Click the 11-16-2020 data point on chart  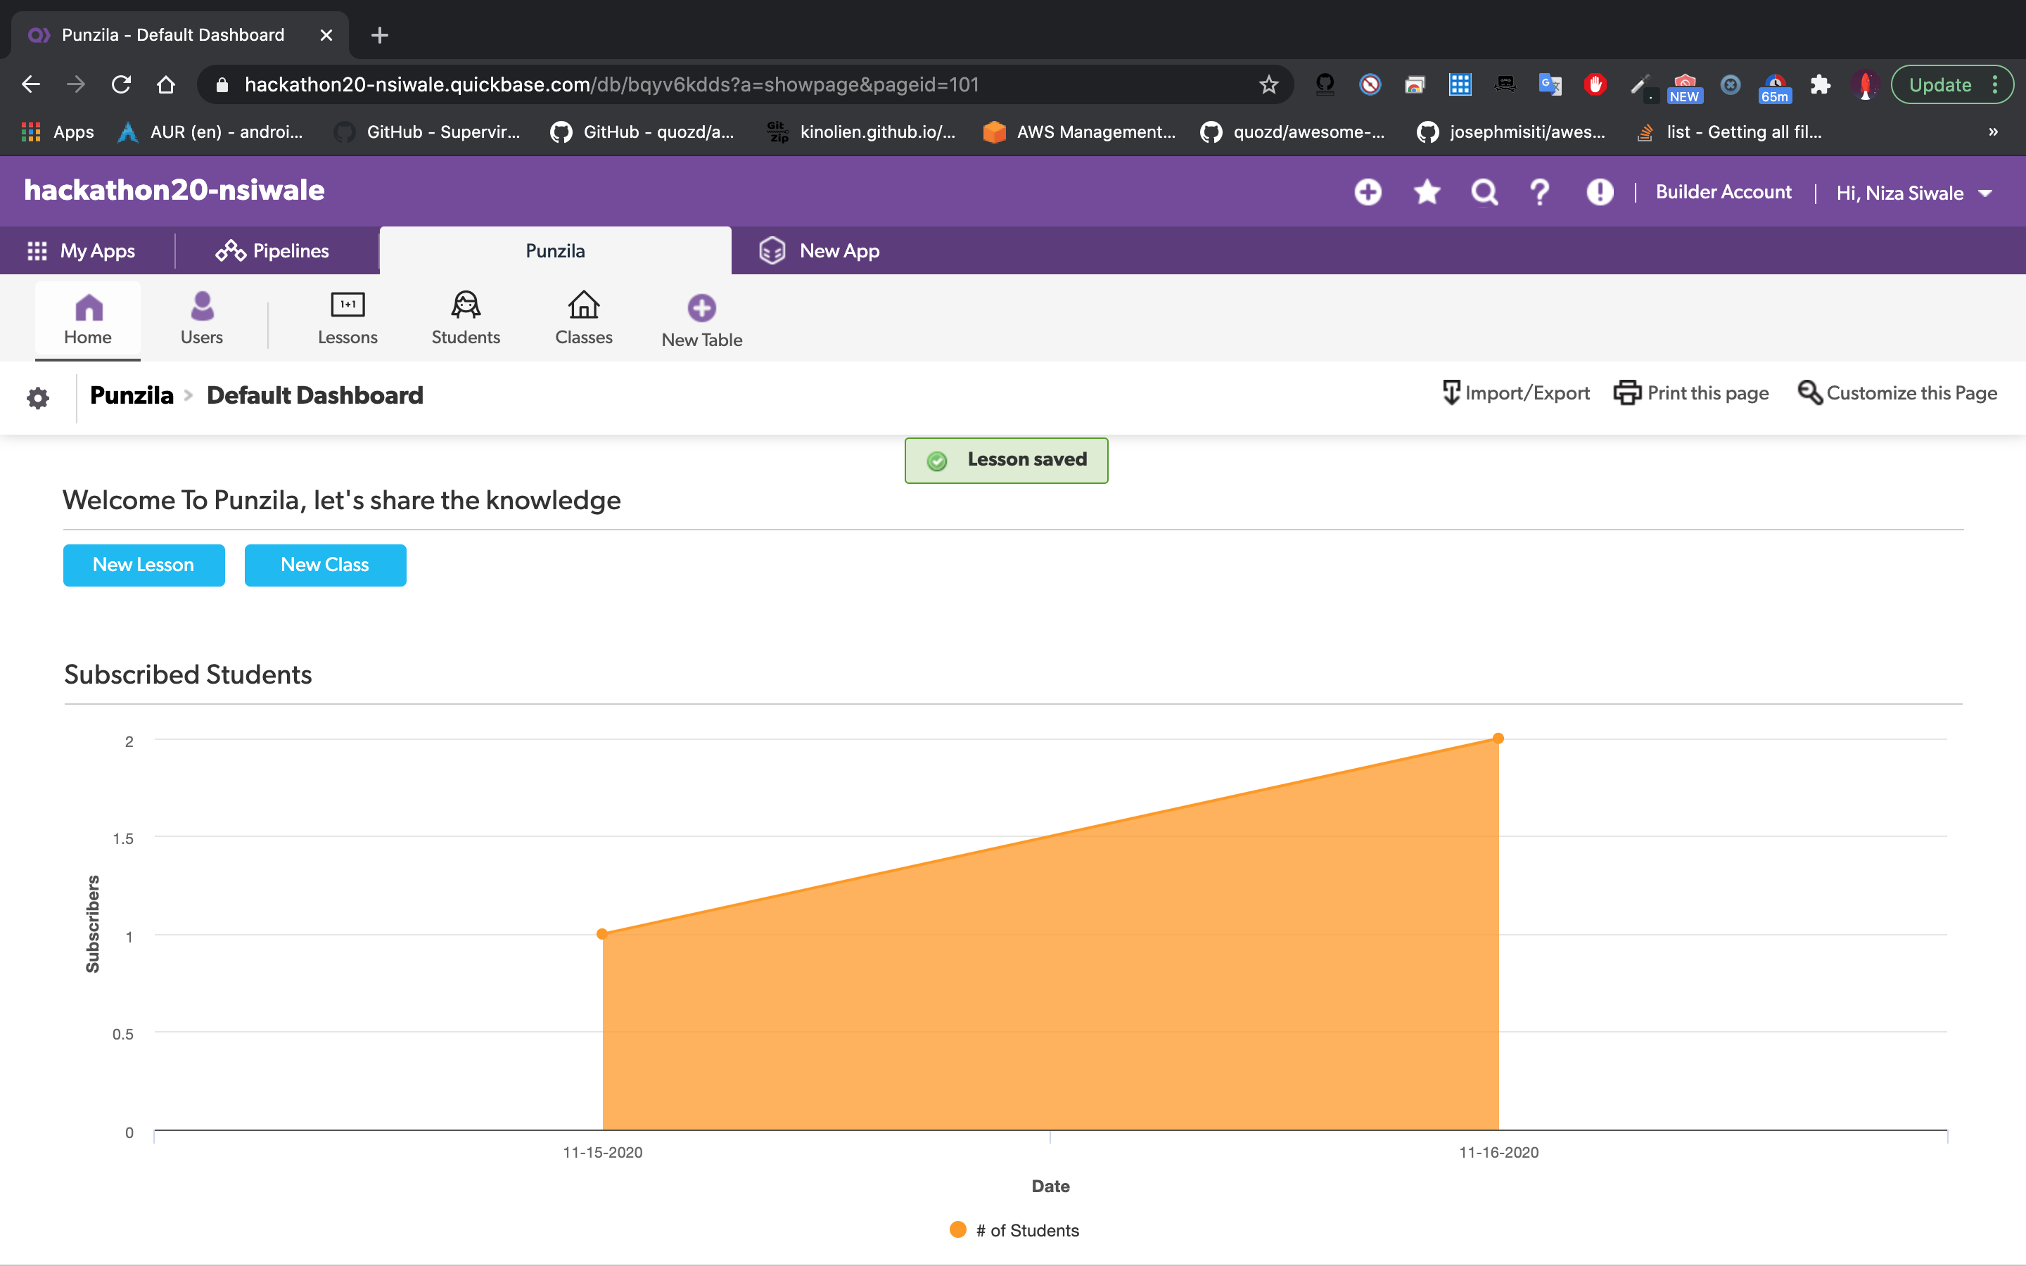[x=1498, y=738]
